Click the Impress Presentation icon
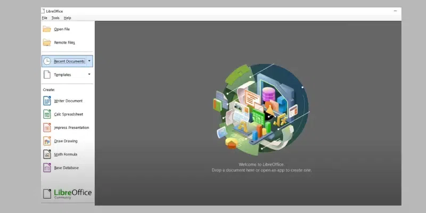This screenshot has height=213, width=426. (x=47, y=127)
